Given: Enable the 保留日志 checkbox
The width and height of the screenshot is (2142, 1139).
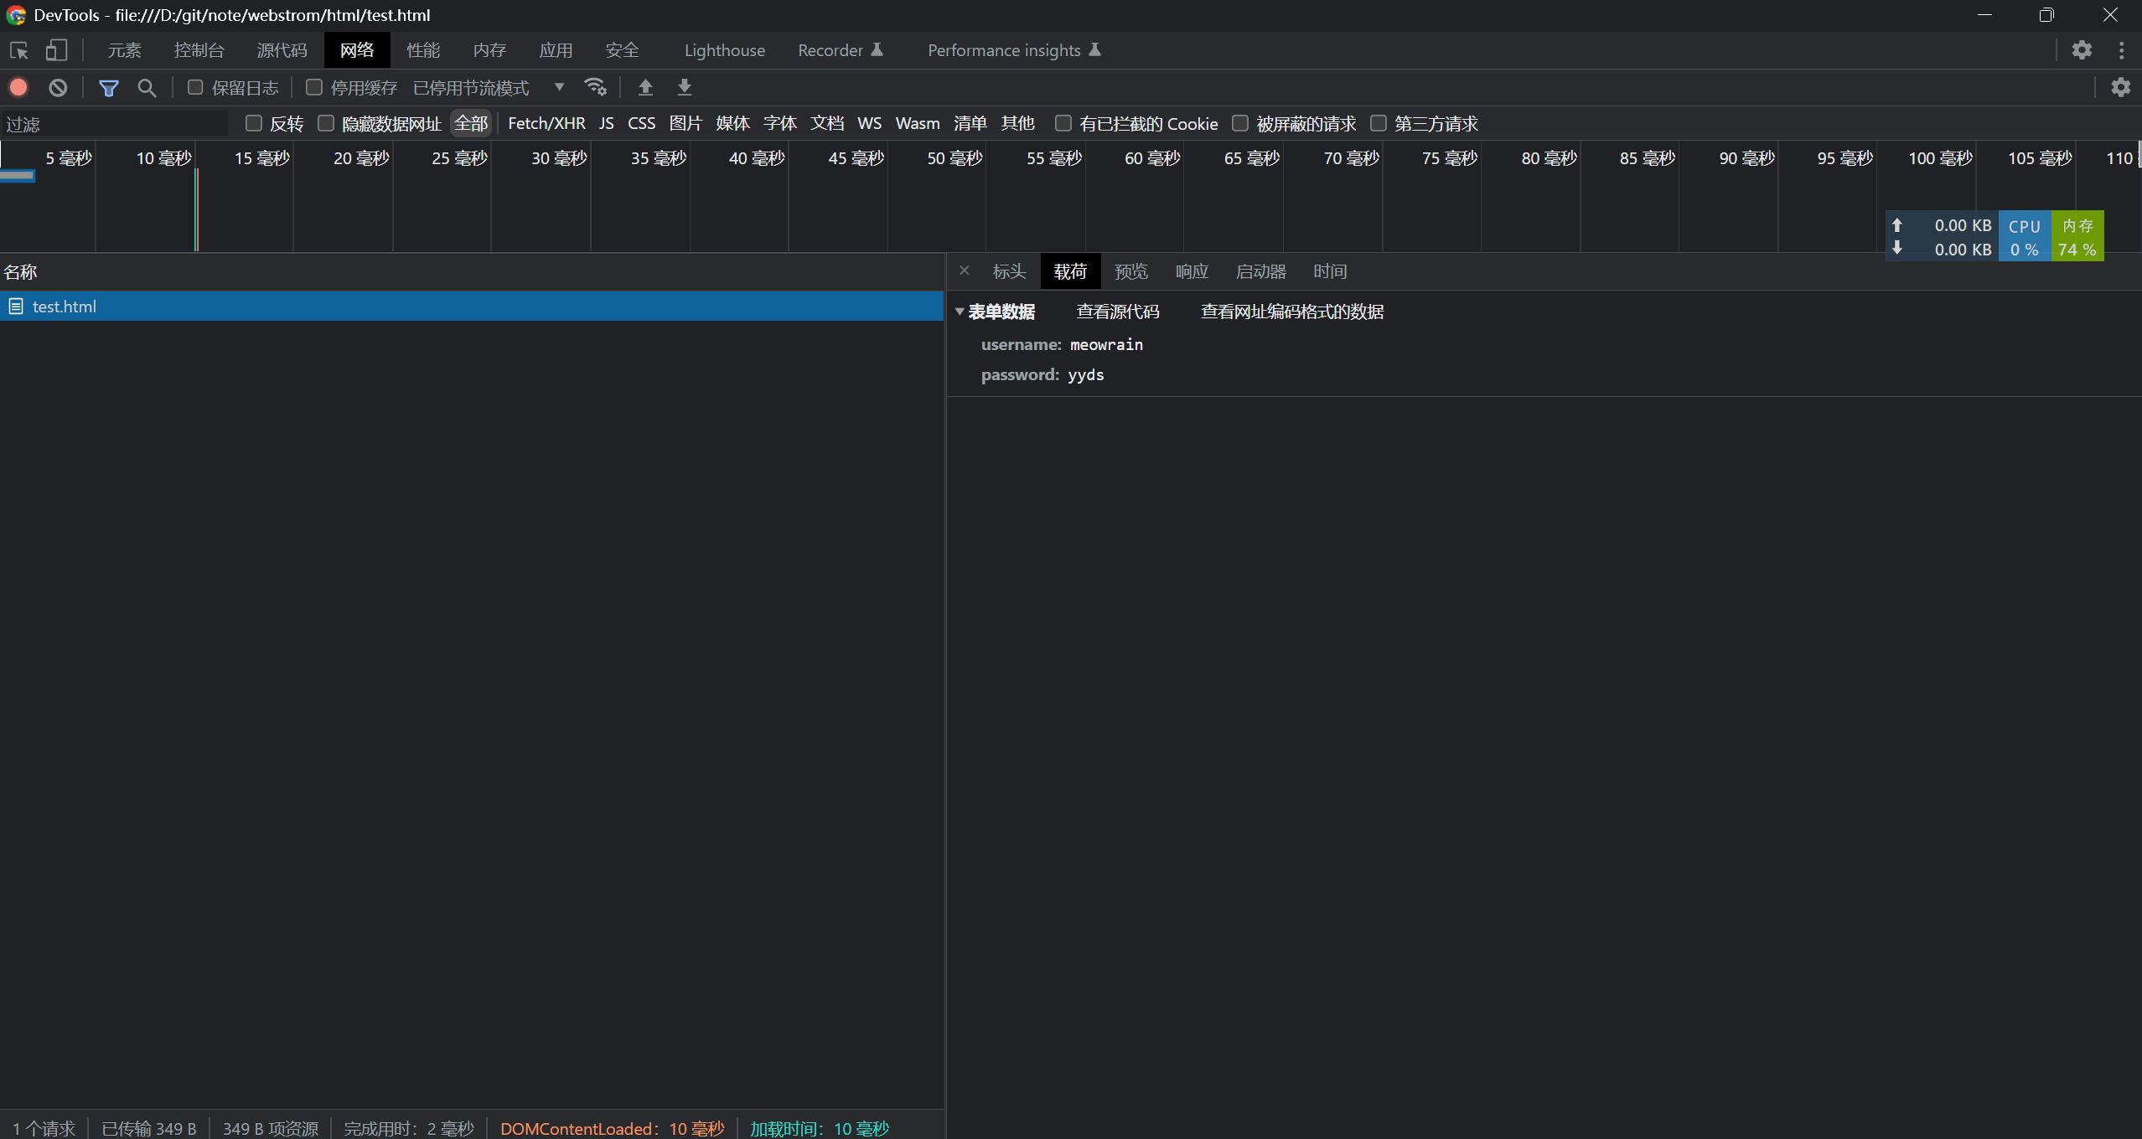Looking at the screenshot, I should pos(195,87).
